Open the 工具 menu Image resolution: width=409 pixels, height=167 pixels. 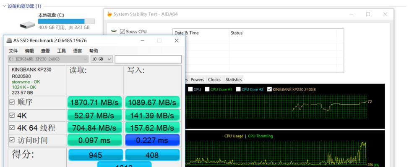(61, 51)
